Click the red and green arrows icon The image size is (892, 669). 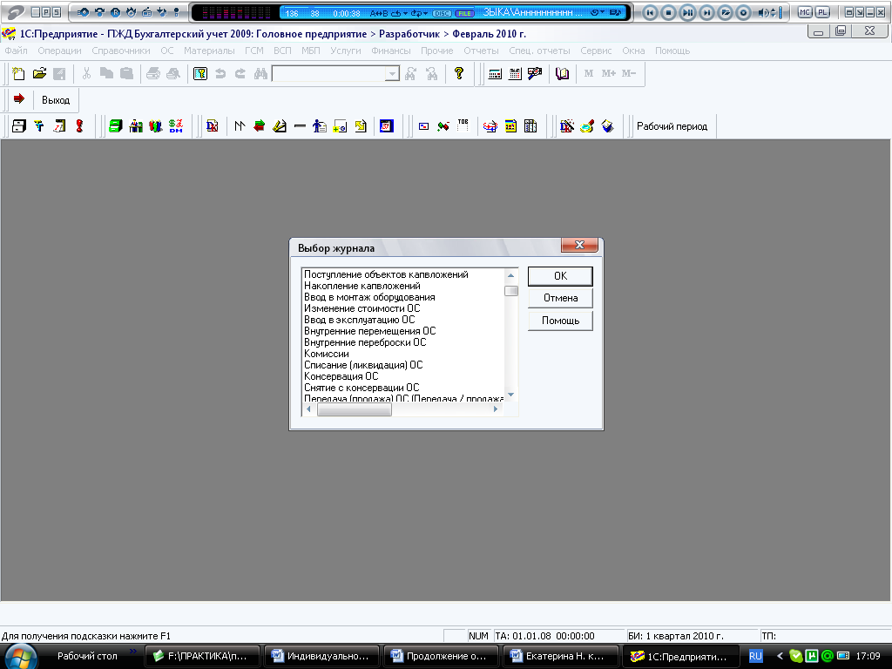click(x=260, y=125)
